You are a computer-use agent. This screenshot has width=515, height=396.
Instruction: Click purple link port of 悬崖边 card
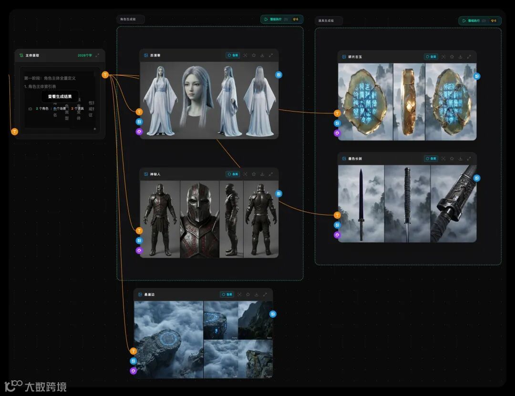(x=134, y=371)
